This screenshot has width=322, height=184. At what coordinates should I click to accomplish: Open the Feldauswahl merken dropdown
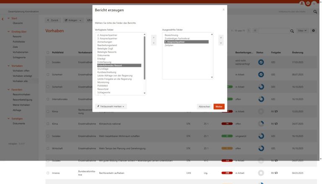(111, 106)
